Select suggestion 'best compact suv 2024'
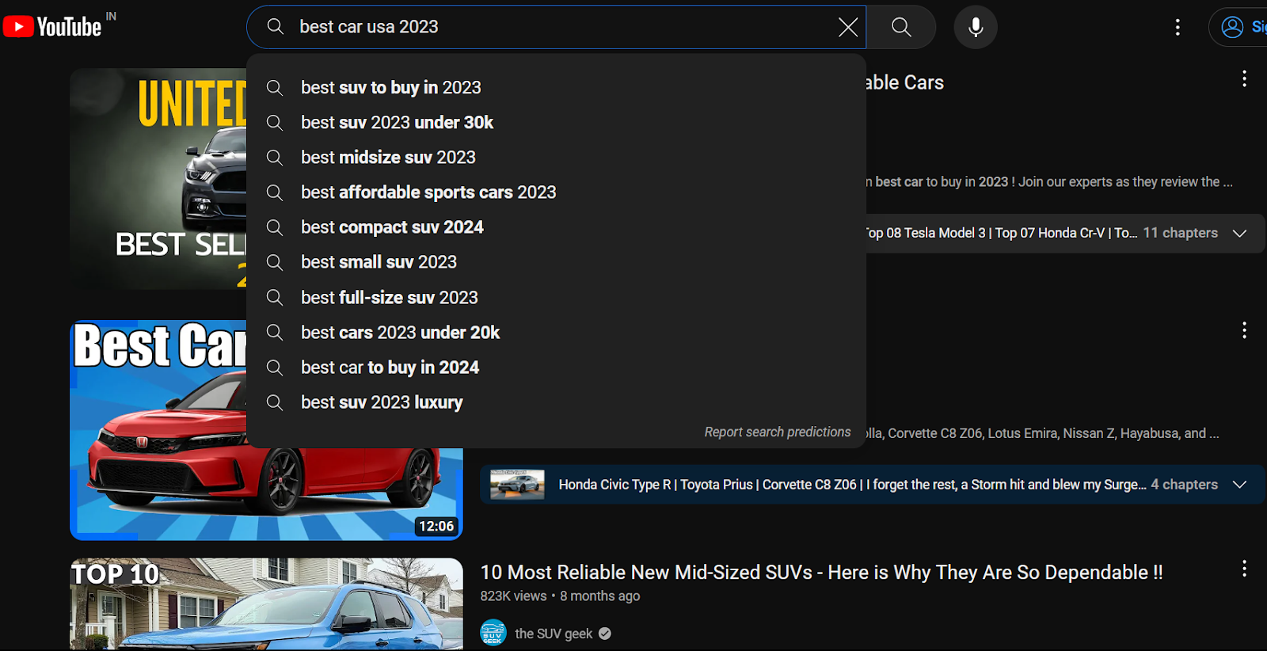Image resolution: width=1267 pixels, height=651 pixels. pyautogui.click(x=556, y=227)
